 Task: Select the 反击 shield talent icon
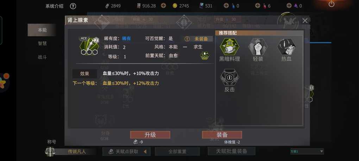229,77
